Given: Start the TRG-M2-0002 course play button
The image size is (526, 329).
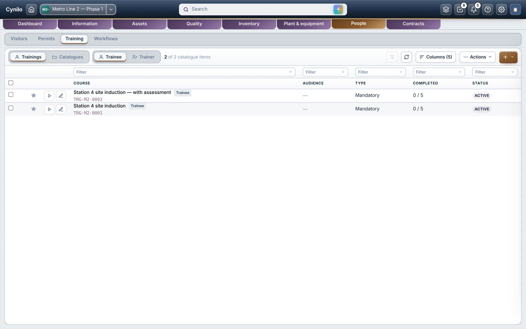Looking at the screenshot, I should [x=49, y=96].
